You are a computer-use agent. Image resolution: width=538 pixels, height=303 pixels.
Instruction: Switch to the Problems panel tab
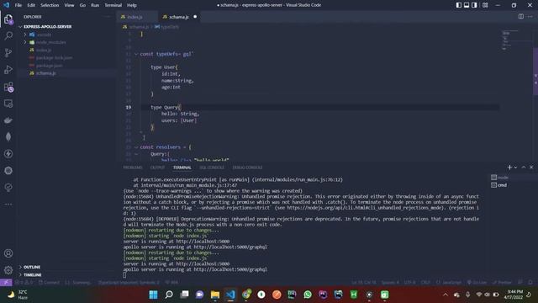[133, 167]
